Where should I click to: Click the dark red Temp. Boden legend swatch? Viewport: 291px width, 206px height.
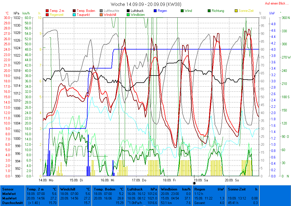(x=74, y=11)
